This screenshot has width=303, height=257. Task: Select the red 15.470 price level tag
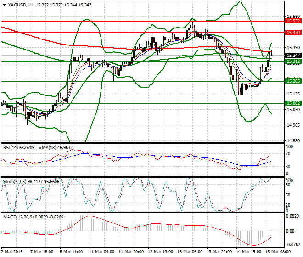point(292,32)
